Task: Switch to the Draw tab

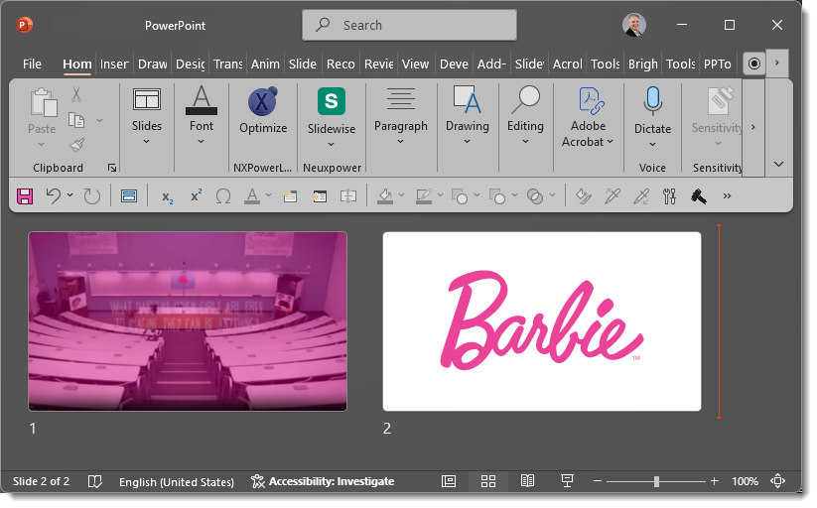Action: tap(153, 64)
